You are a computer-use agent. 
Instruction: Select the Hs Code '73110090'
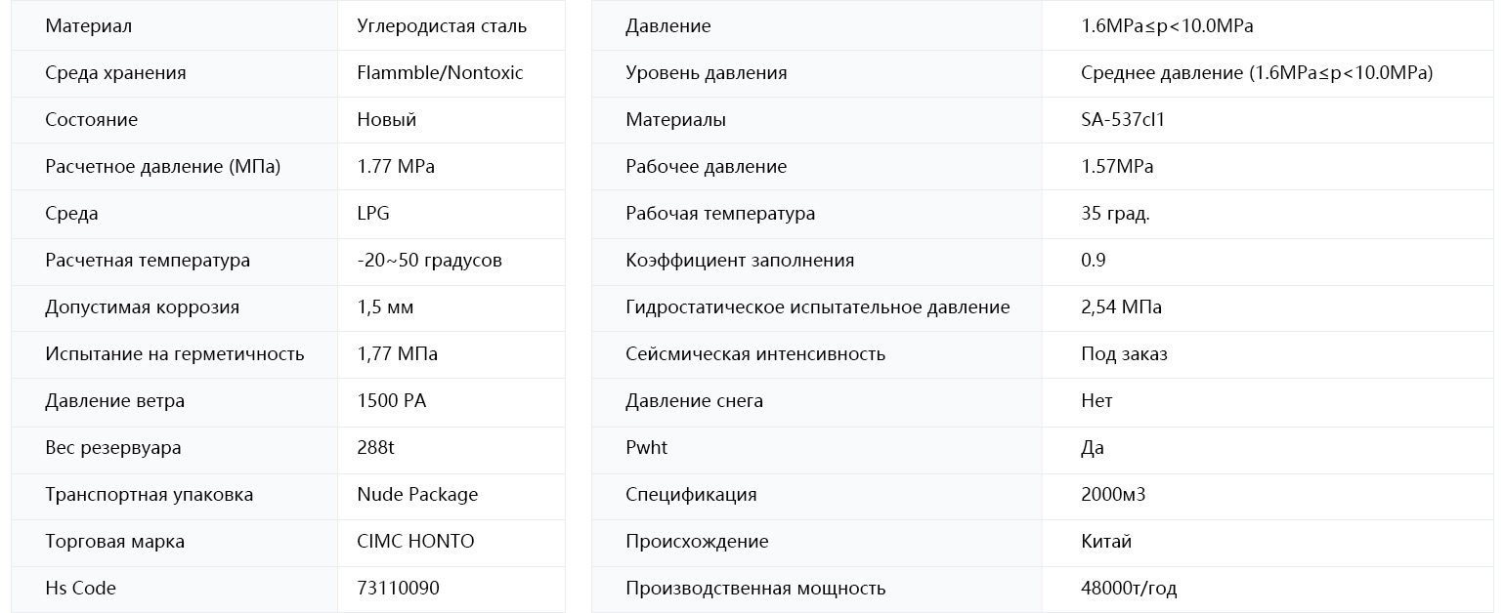point(398,589)
